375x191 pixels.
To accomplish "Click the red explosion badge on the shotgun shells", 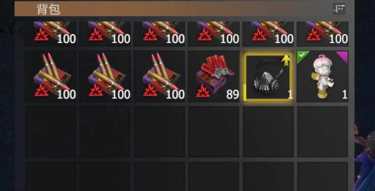I will click(x=203, y=91).
